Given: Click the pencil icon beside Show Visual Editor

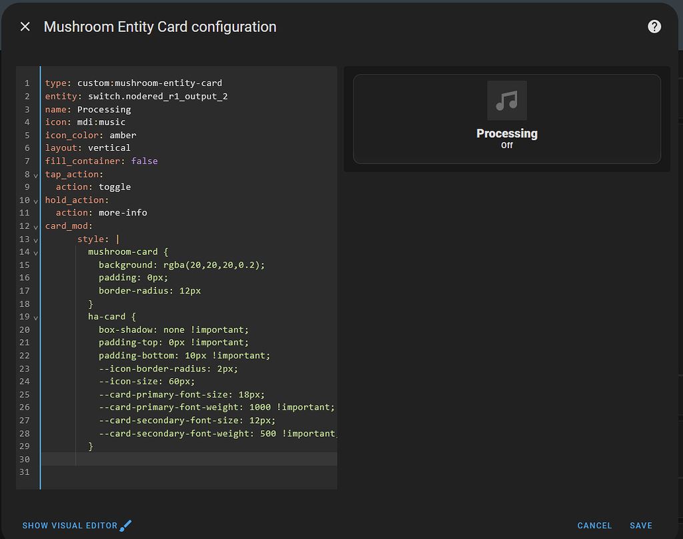Looking at the screenshot, I should tap(125, 525).
